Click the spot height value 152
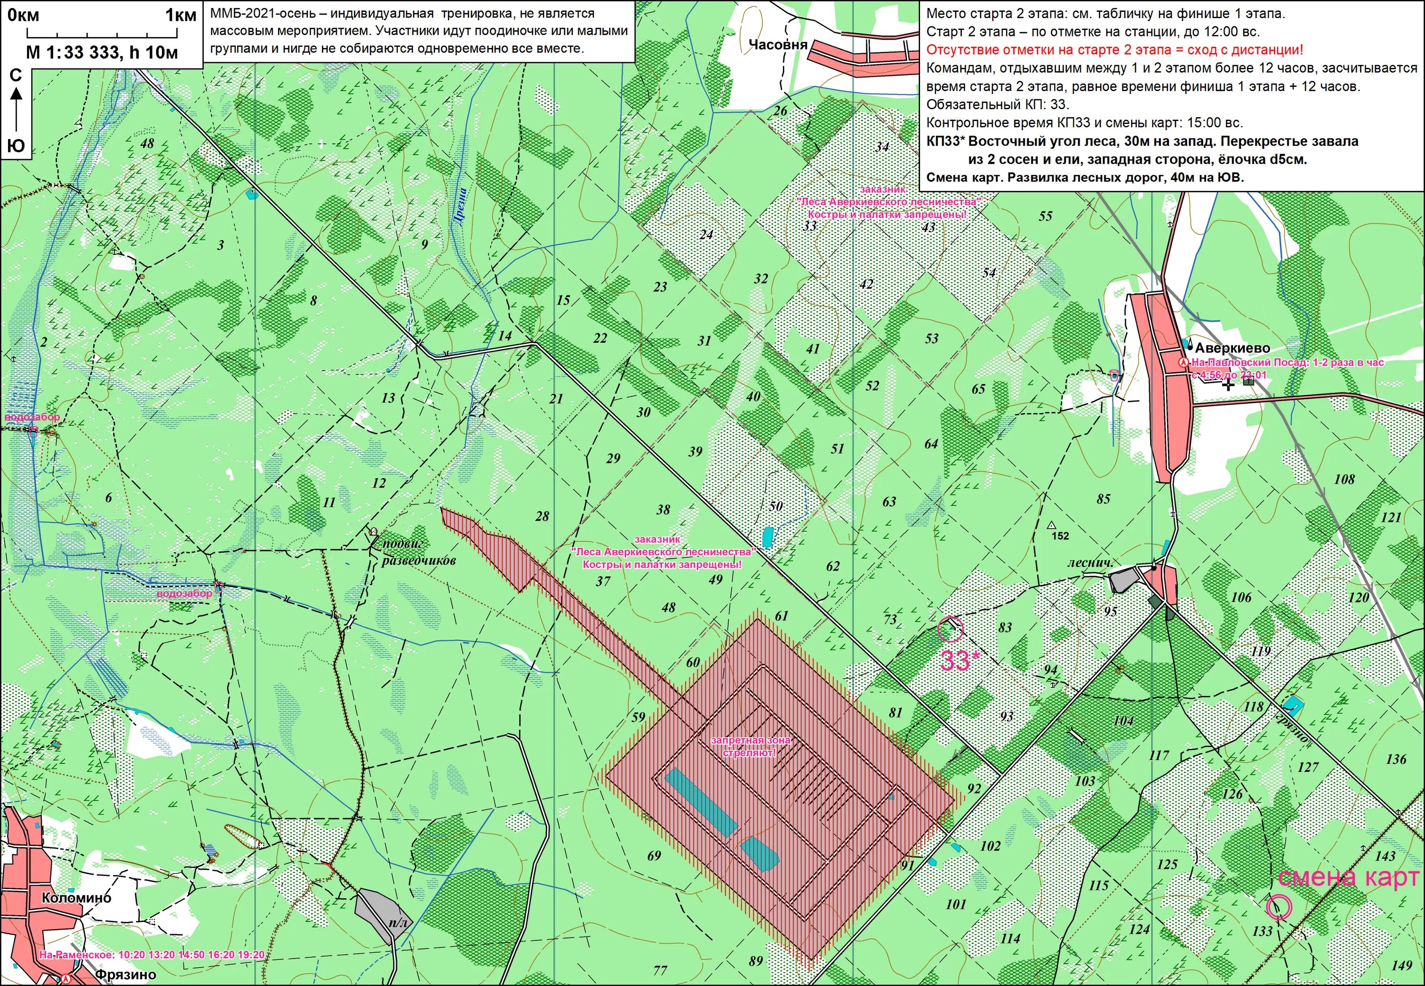 pos(1060,535)
